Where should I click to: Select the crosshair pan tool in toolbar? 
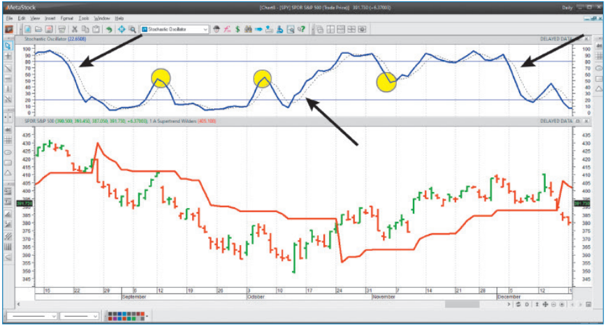(122, 29)
